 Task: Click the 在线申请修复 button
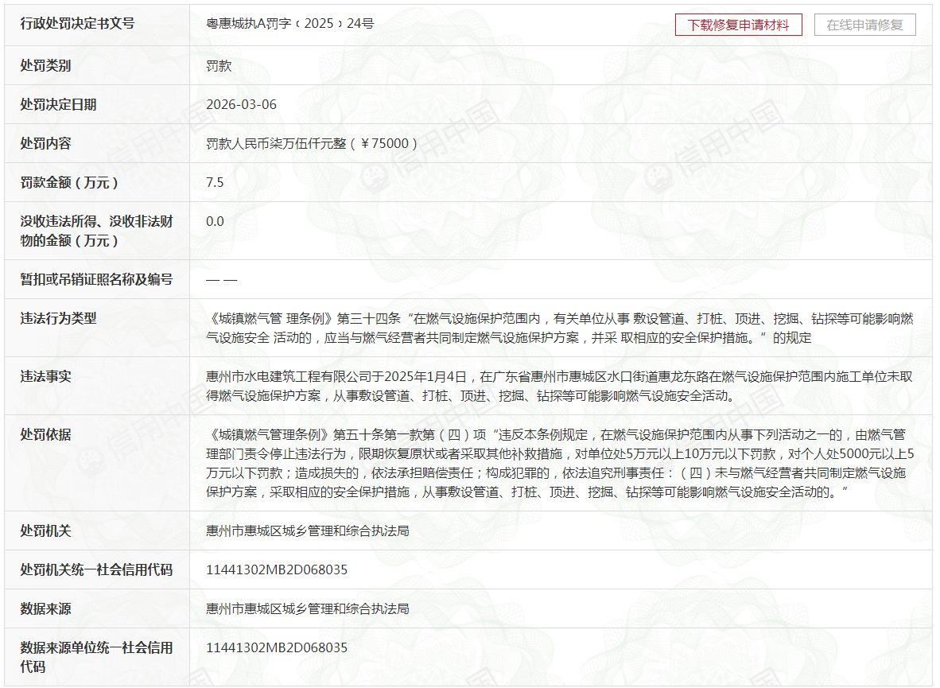864,25
